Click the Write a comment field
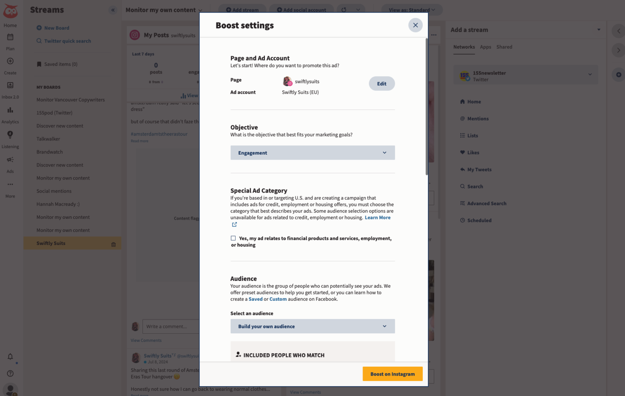This screenshot has height=396, width=625. [171, 326]
